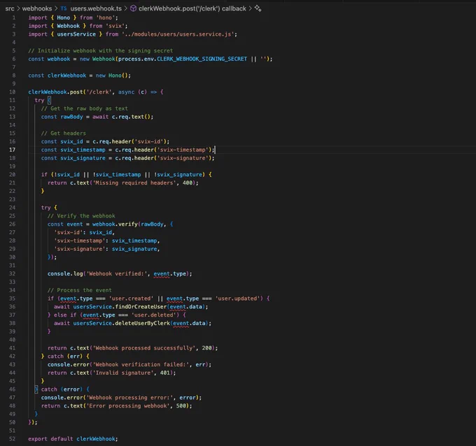Click the deleteUserByClerk method call
The image size is (476, 446).
coord(142,323)
